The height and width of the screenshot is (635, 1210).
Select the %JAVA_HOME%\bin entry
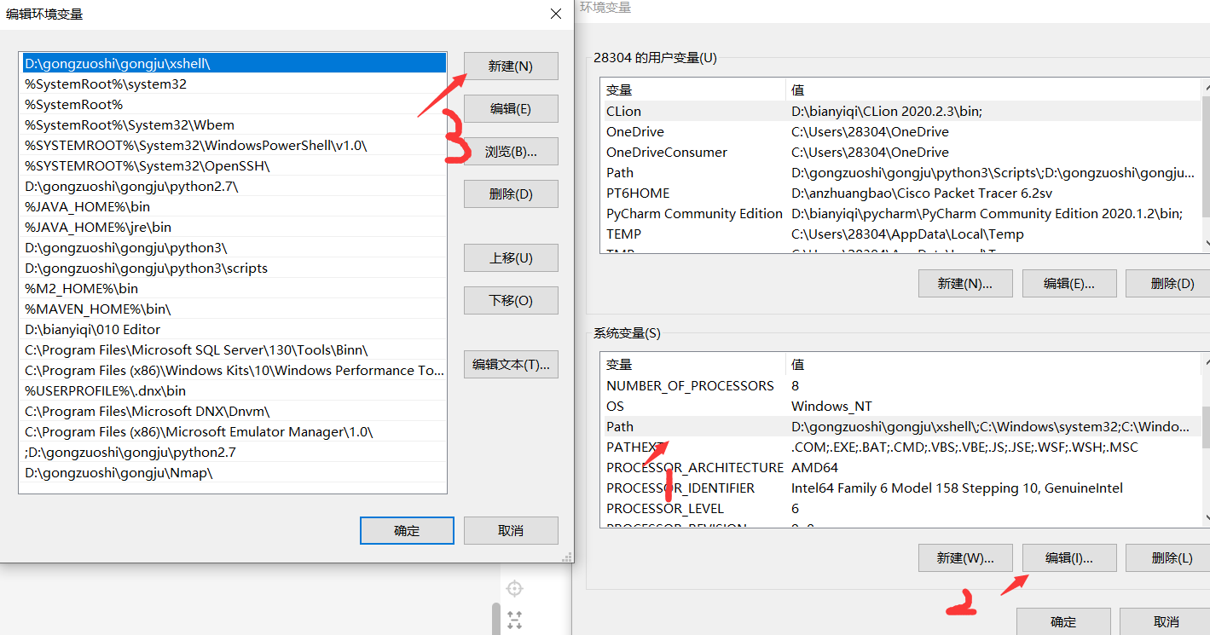tap(233, 206)
